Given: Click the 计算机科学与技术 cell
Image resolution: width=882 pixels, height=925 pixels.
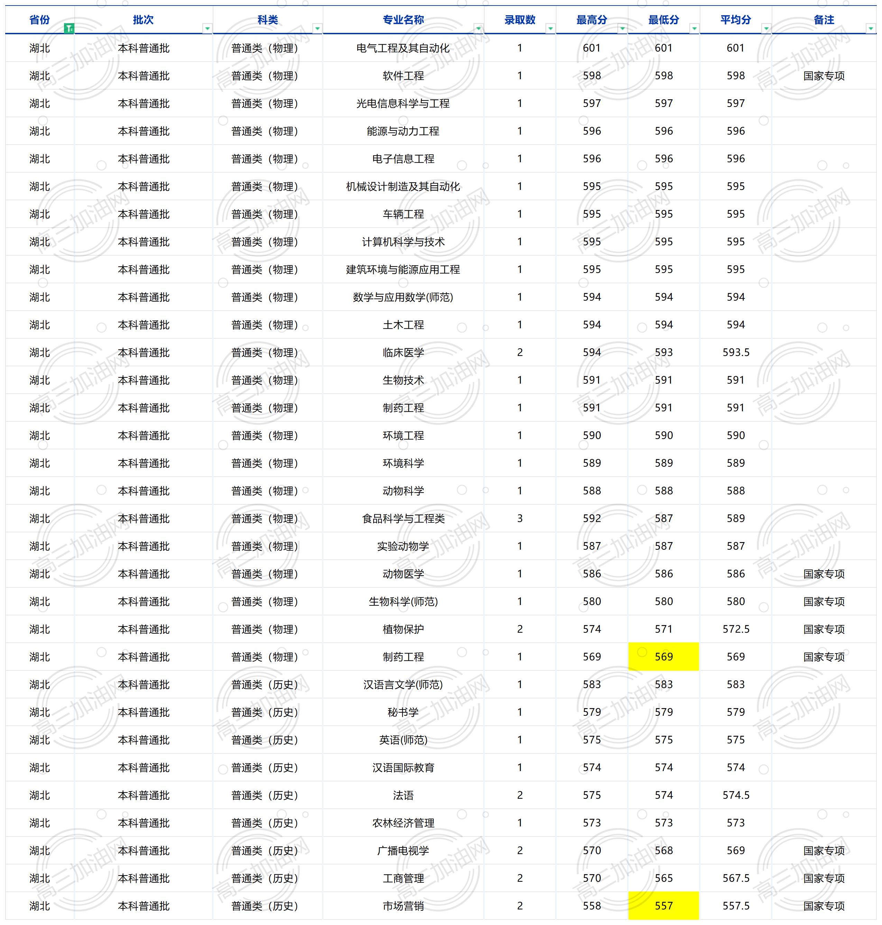Looking at the screenshot, I should 403,242.
